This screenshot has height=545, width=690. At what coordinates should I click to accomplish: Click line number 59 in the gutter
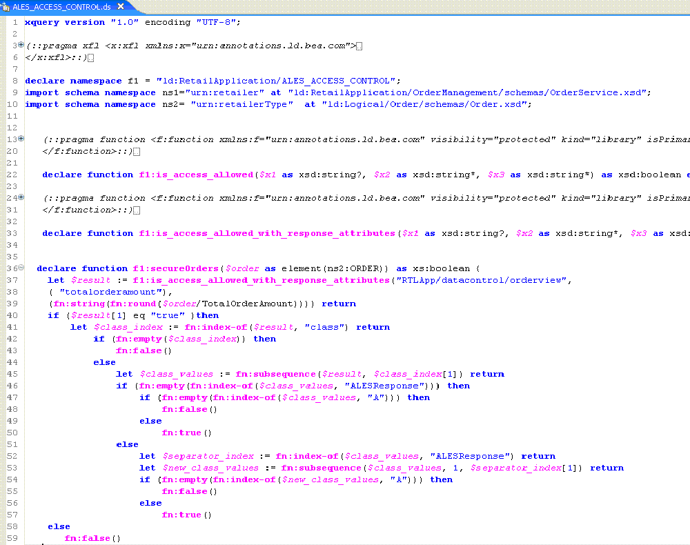(12, 538)
